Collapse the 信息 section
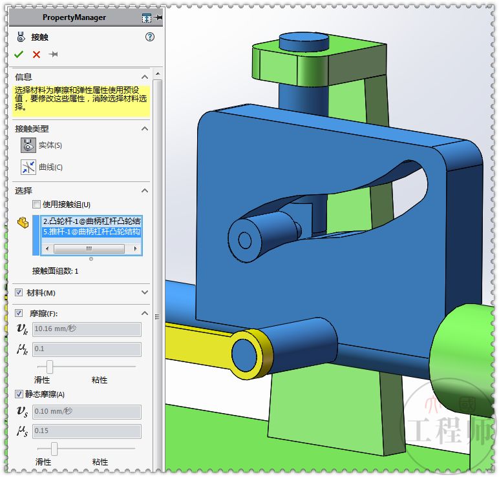Screen dimensions: 499x477 coord(145,77)
